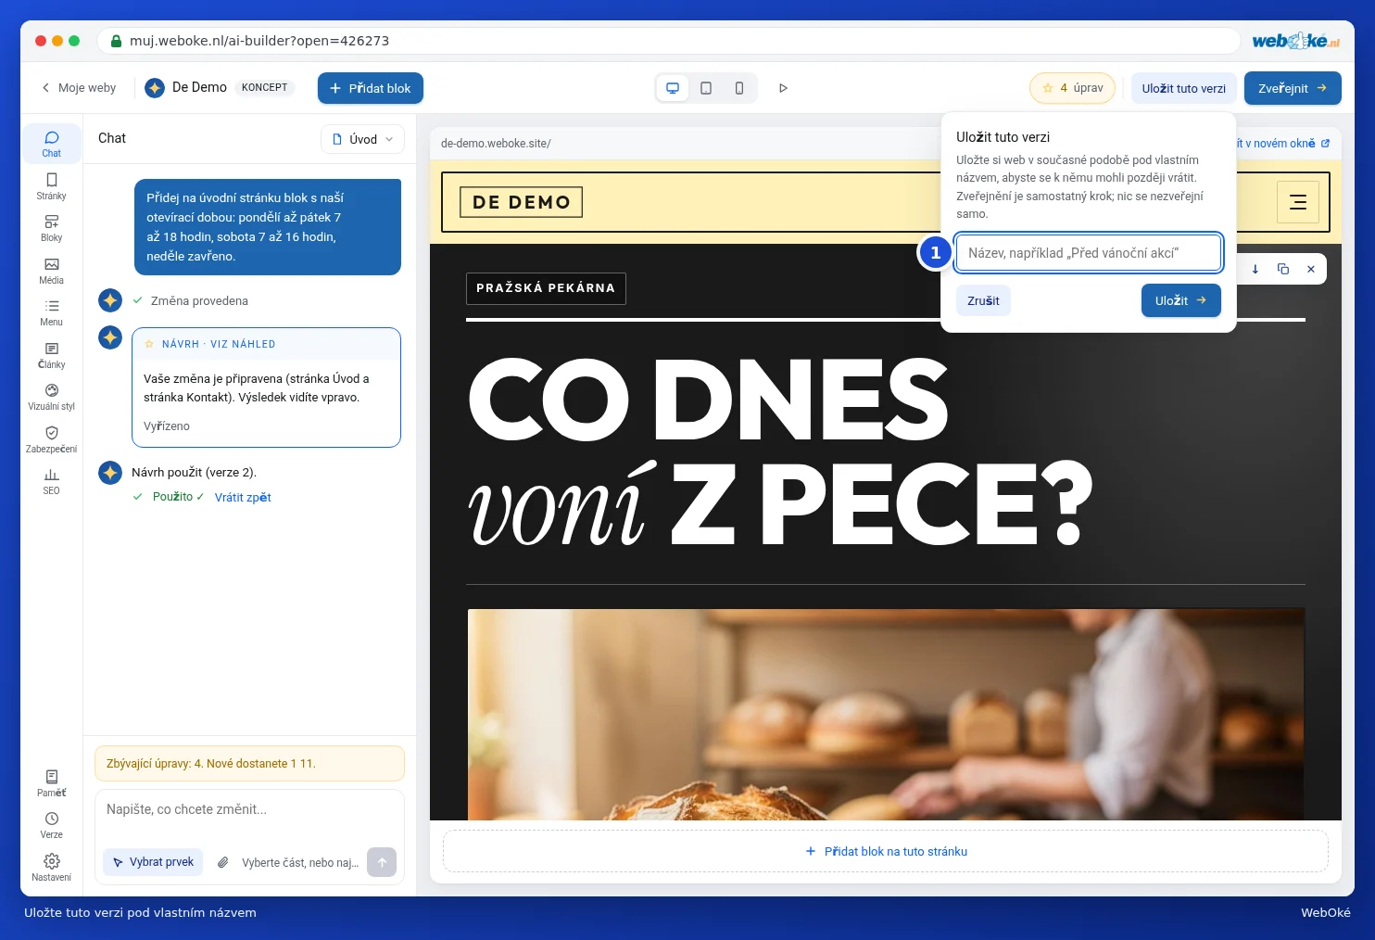Open the Chat panel in sidebar
Screen dimensions: 1375x940
(51, 144)
